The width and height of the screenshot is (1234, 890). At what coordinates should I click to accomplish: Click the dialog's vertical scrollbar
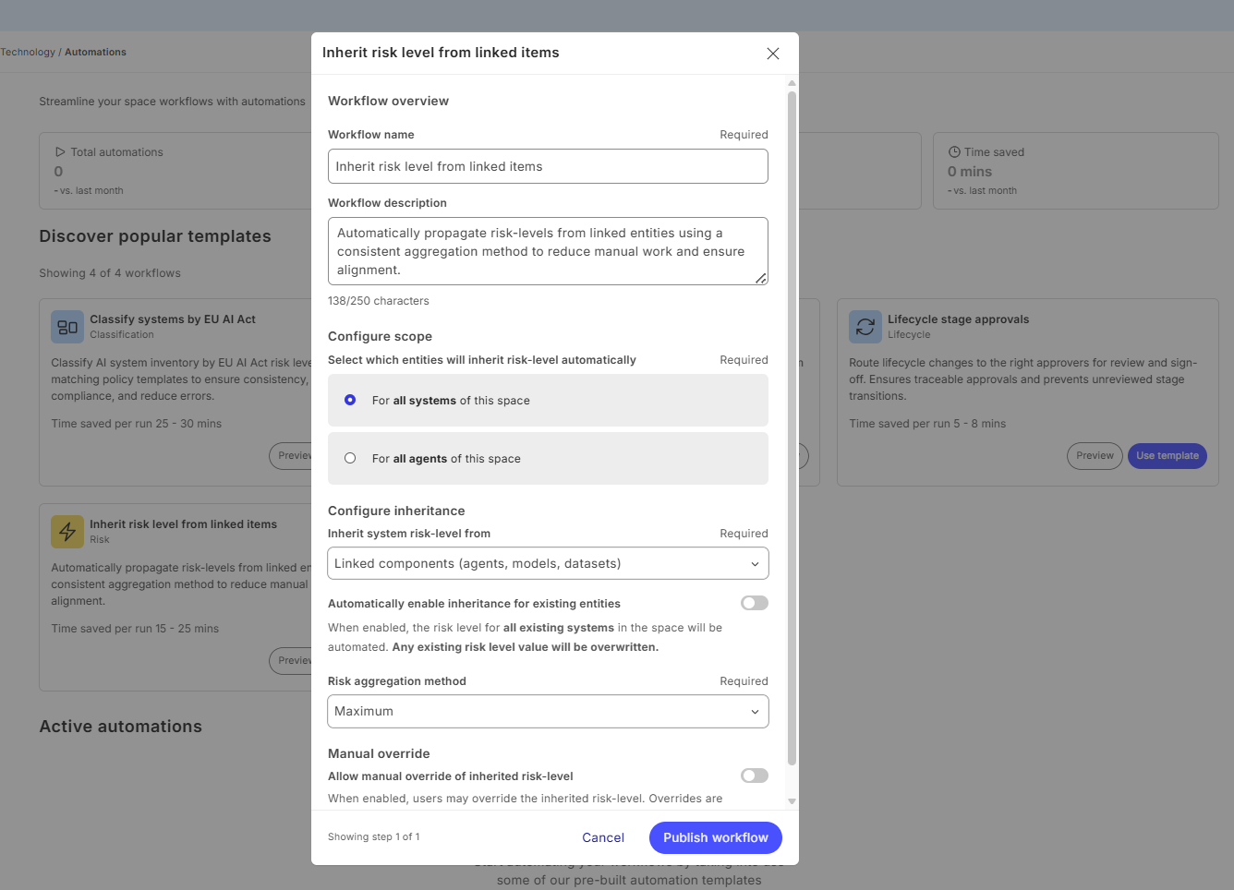pos(792,425)
